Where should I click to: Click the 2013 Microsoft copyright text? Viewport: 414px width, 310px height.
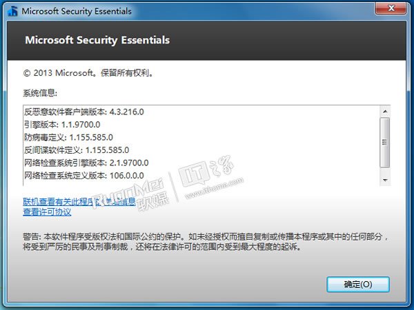88,73
